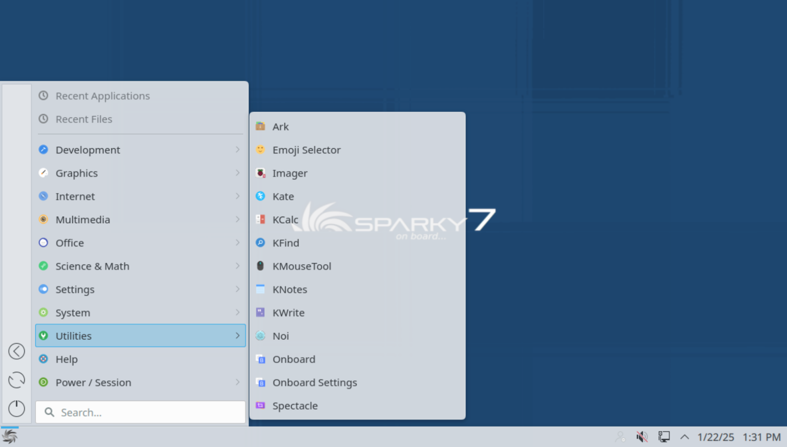Viewport: 787px width, 447px height.
Task: Open the Sparky application menu launcher
Action: point(10,436)
